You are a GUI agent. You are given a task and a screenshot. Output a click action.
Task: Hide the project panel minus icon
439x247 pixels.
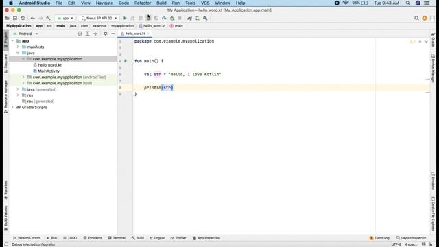(x=113, y=34)
